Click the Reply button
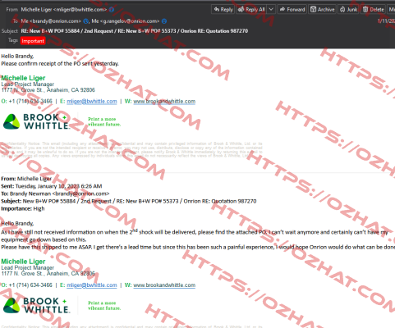Viewport: 395px width, 328px height. tap(223, 10)
